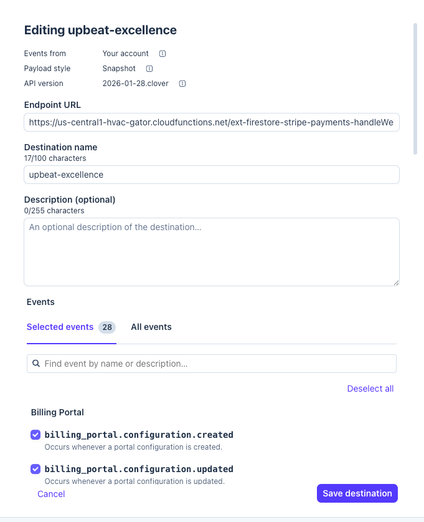
Task: Click the info icon beside Your account
Action: click(163, 54)
